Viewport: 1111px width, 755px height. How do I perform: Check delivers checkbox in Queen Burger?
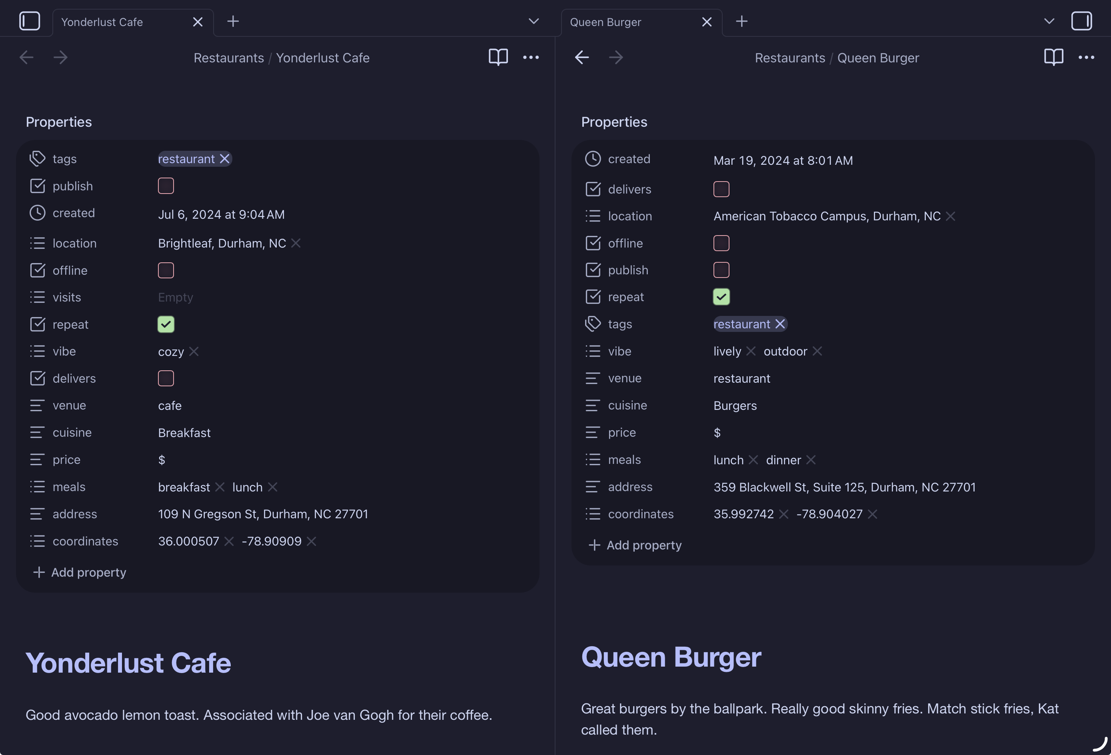pos(721,189)
